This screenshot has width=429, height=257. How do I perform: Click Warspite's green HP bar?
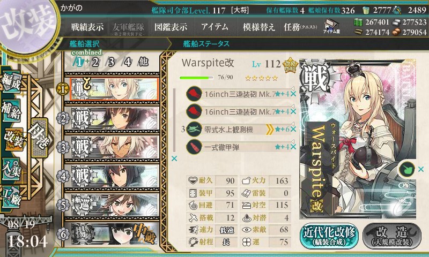click(196, 78)
